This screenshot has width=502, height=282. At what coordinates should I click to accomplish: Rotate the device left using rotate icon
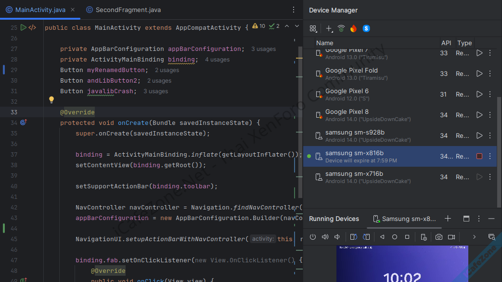point(353,237)
